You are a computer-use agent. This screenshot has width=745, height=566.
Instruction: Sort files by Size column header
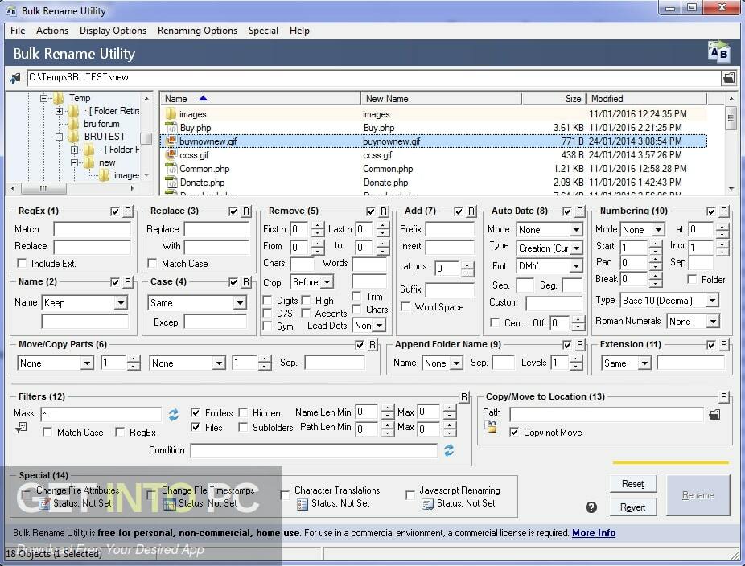(554, 99)
